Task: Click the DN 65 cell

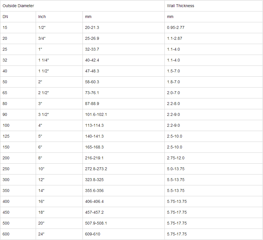Action: [5, 93]
